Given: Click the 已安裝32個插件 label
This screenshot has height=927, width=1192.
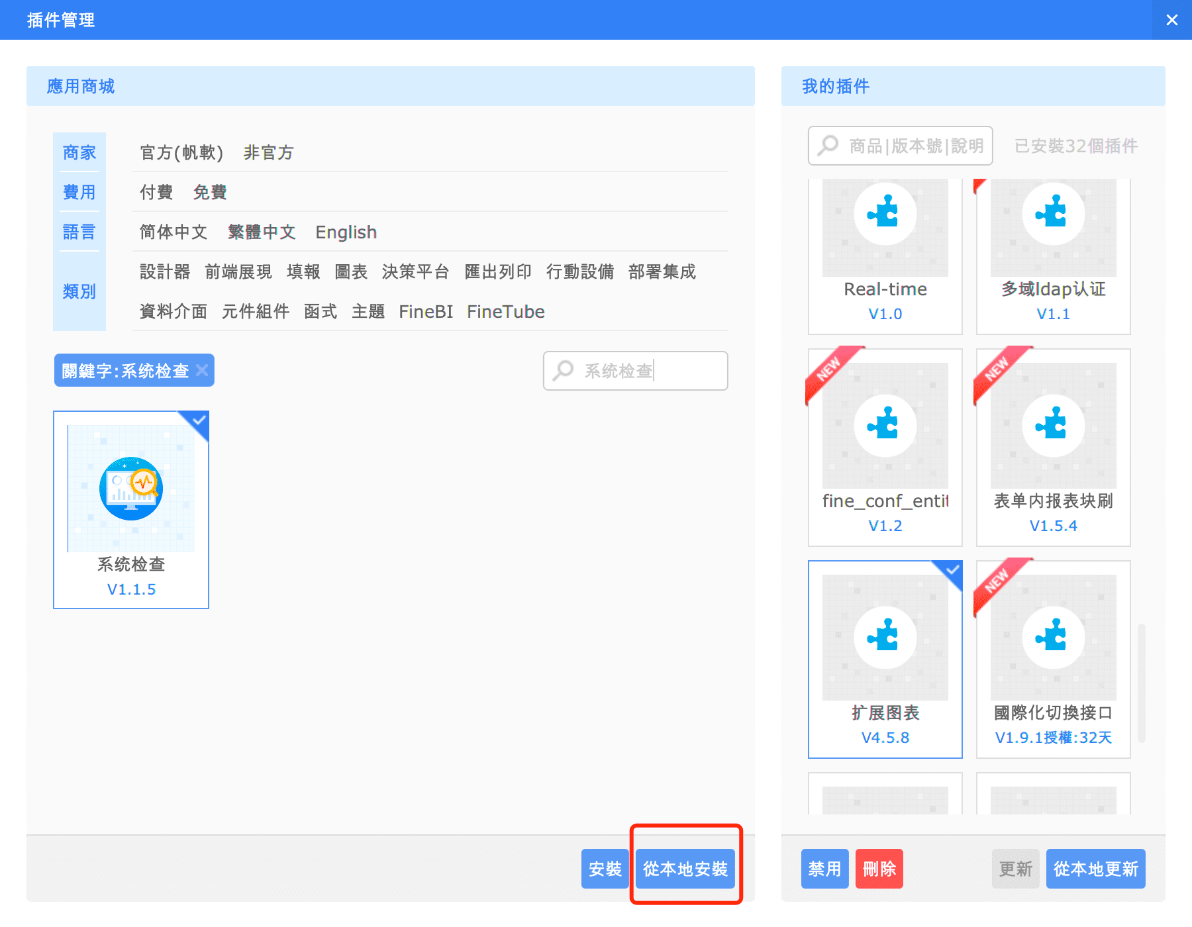Looking at the screenshot, I should coord(1076,146).
